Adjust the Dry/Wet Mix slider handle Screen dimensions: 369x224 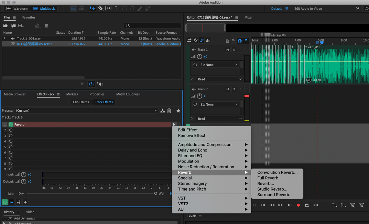(156, 193)
